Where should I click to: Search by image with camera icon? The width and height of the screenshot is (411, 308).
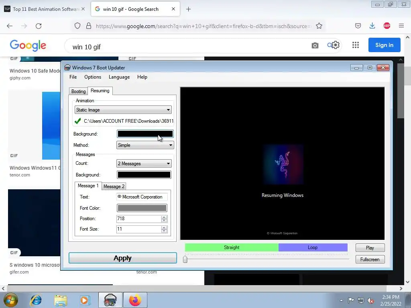click(315, 46)
